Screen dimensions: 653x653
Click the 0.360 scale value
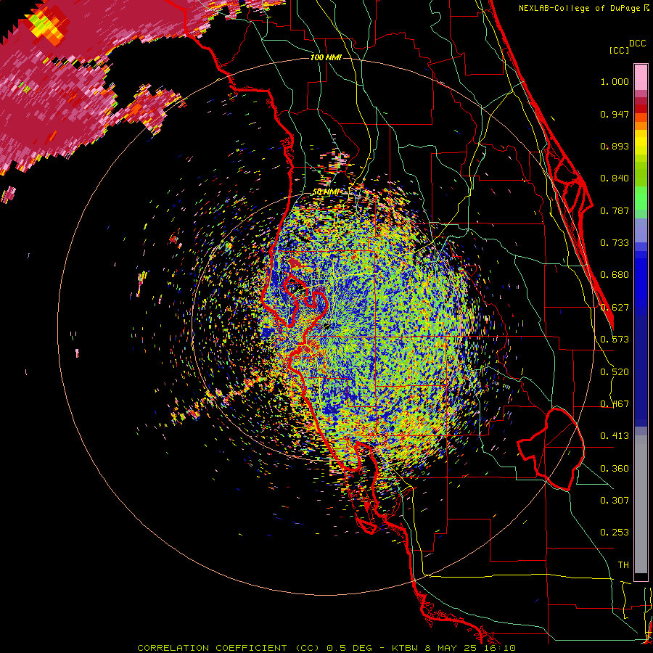[x=615, y=469]
